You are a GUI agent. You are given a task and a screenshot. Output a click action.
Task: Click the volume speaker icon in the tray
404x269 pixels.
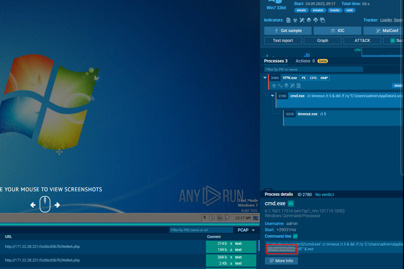[212, 218]
